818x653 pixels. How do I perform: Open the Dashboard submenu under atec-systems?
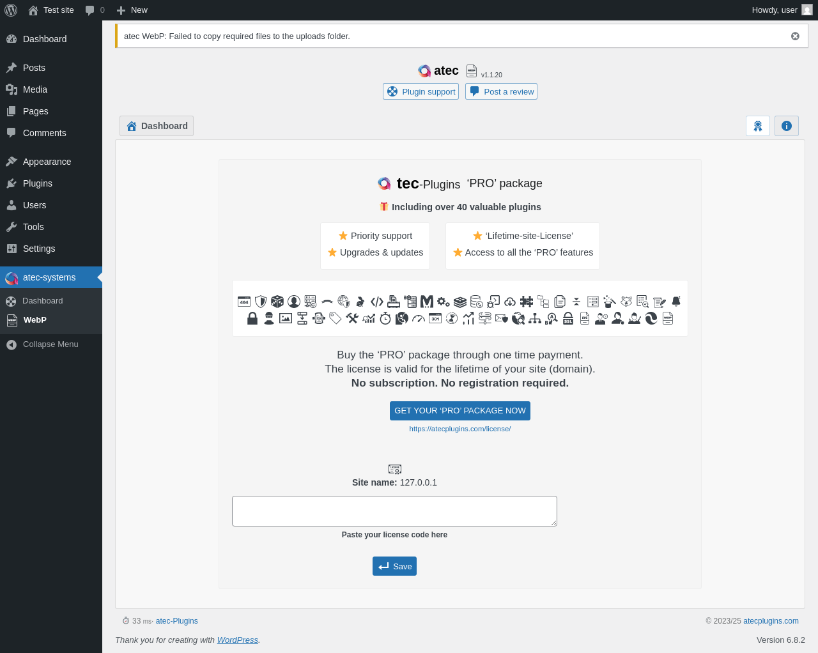(x=51, y=301)
